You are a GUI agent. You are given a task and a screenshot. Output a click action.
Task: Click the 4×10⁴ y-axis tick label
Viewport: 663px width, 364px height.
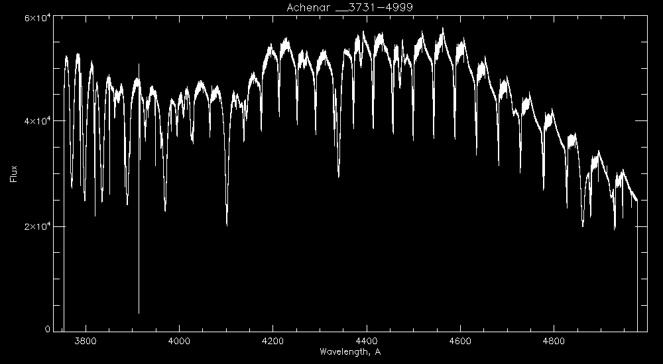tap(37, 120)
